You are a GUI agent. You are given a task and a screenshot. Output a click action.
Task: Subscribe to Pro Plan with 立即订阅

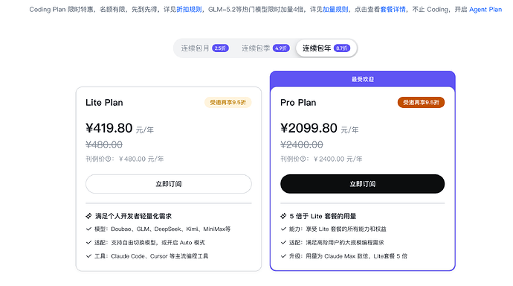point(363,184)
